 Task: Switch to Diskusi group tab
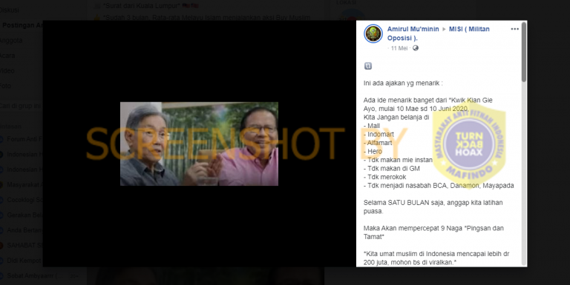coord(10,10)
